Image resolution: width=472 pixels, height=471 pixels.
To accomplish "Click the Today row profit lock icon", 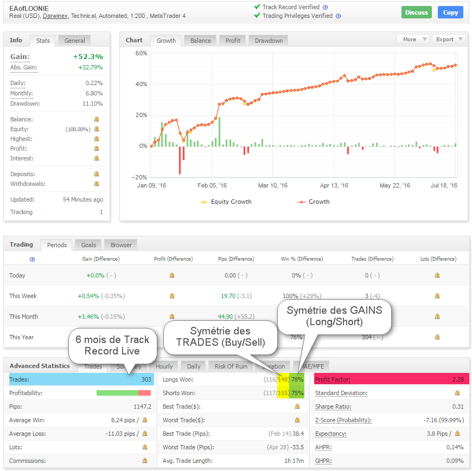I will 172,275.
